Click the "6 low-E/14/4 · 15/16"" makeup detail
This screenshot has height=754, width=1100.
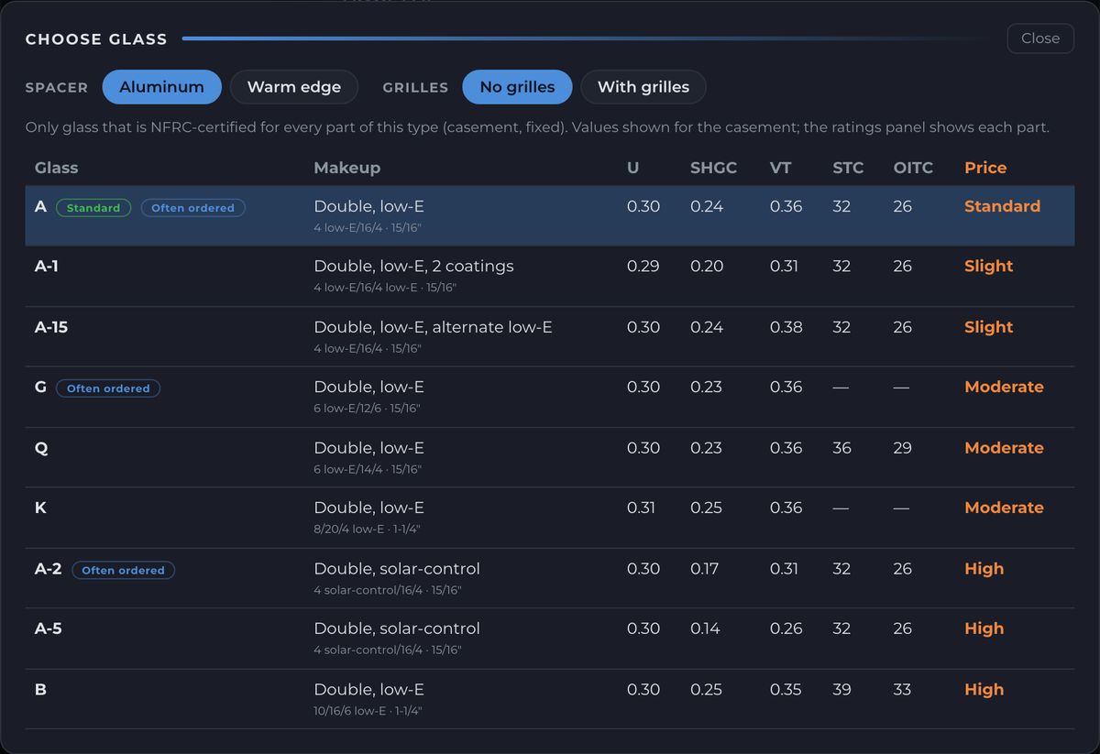(368, 468)
